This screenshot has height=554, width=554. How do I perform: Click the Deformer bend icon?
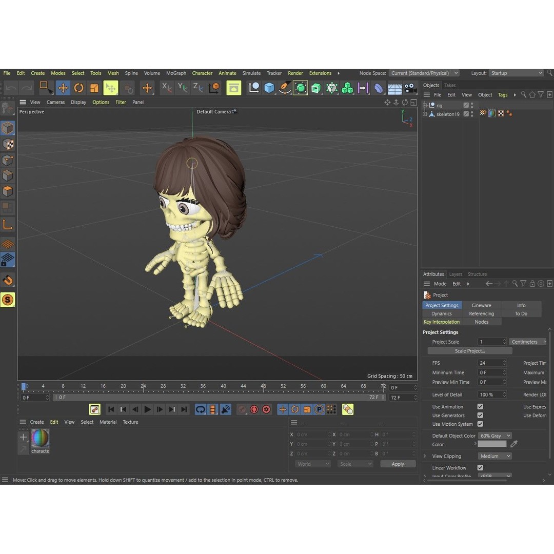pyautogui.click(x=379, y=88)
